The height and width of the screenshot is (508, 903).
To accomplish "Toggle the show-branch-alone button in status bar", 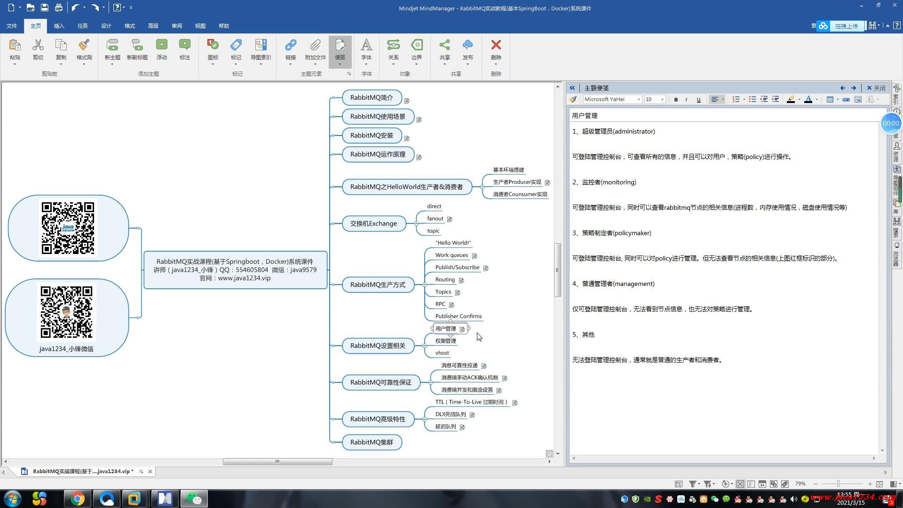I will 740,484.
